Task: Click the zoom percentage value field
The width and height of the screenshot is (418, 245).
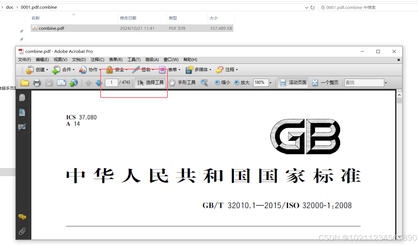Action: click(261, 82)
